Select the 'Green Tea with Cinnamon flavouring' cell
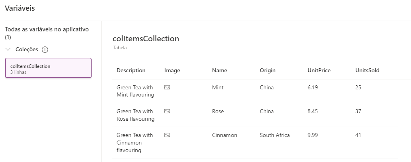The image size is (411, 162). click(135, 143)
